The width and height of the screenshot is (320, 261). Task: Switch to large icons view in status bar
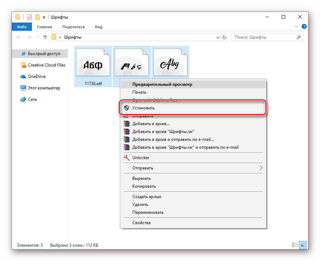303,245
